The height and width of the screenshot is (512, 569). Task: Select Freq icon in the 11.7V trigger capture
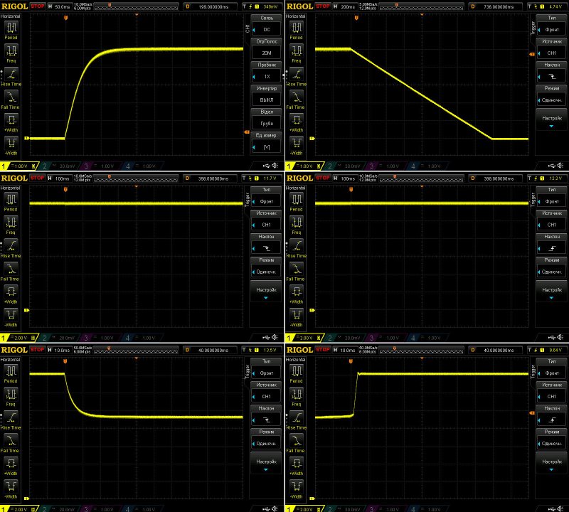click(11, 222)
